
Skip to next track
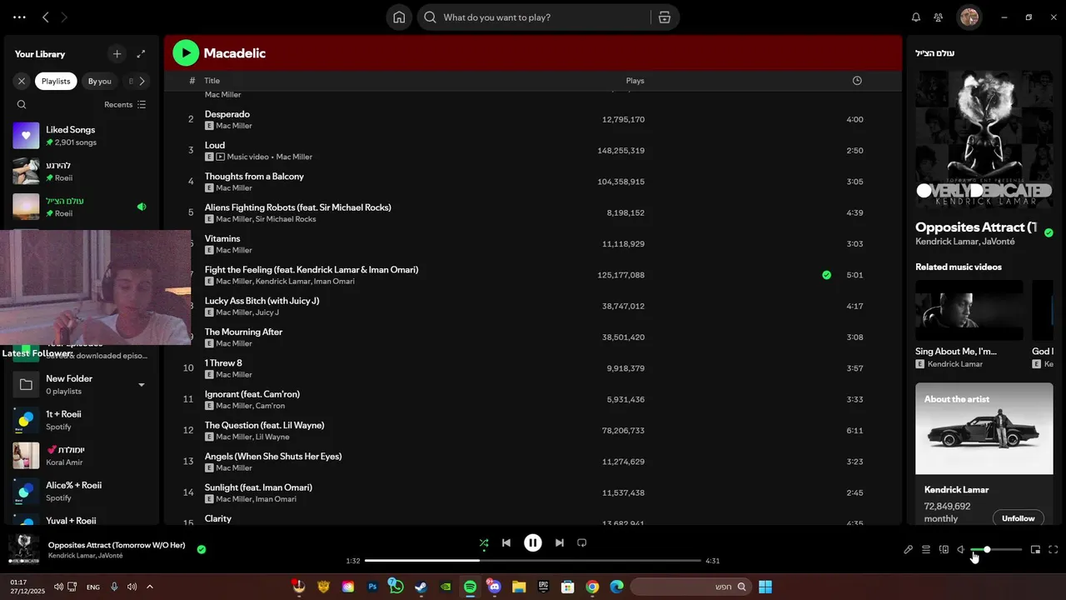560,543
